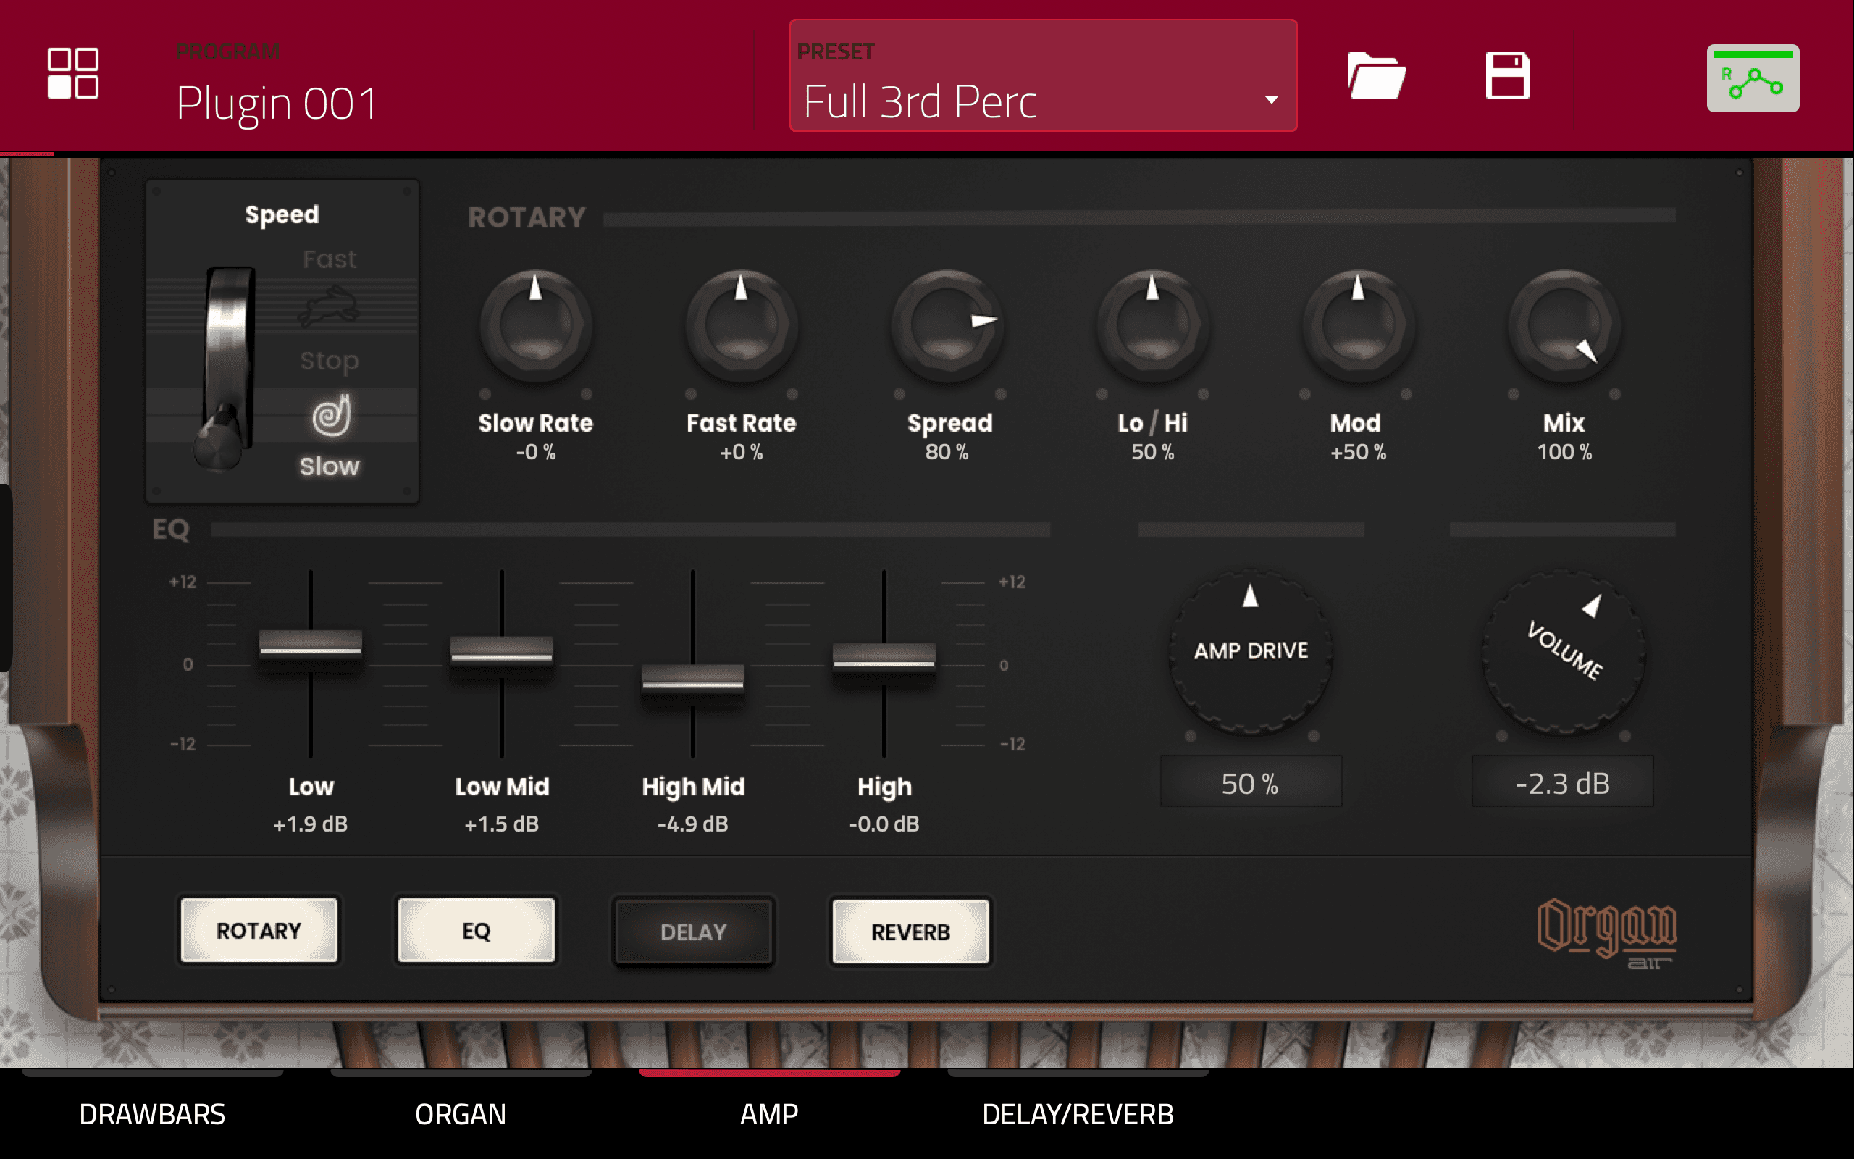Click the save preset floppy icon

pos(1507,75)
